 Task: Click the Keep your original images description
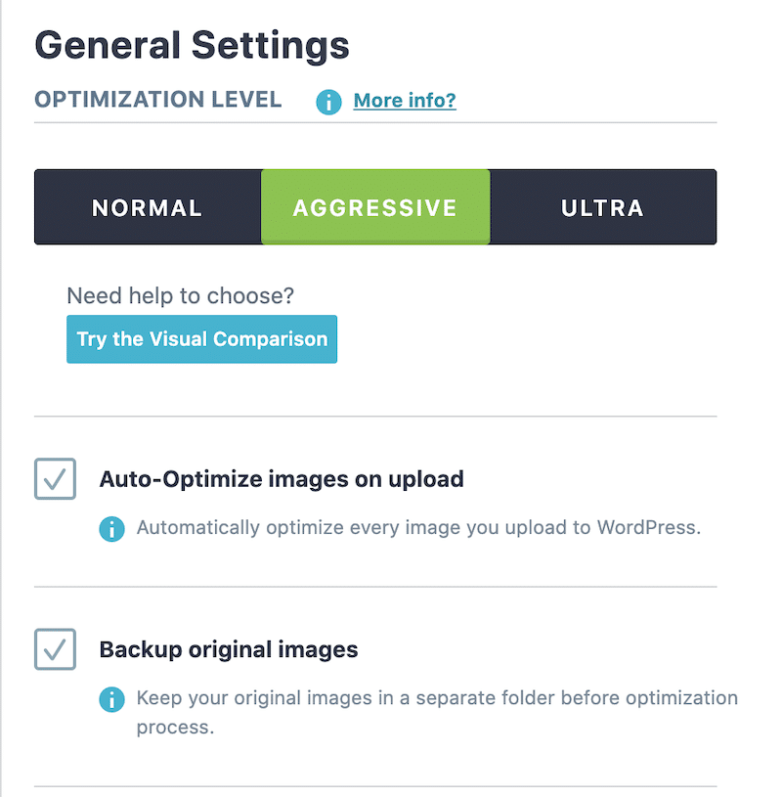437,712
